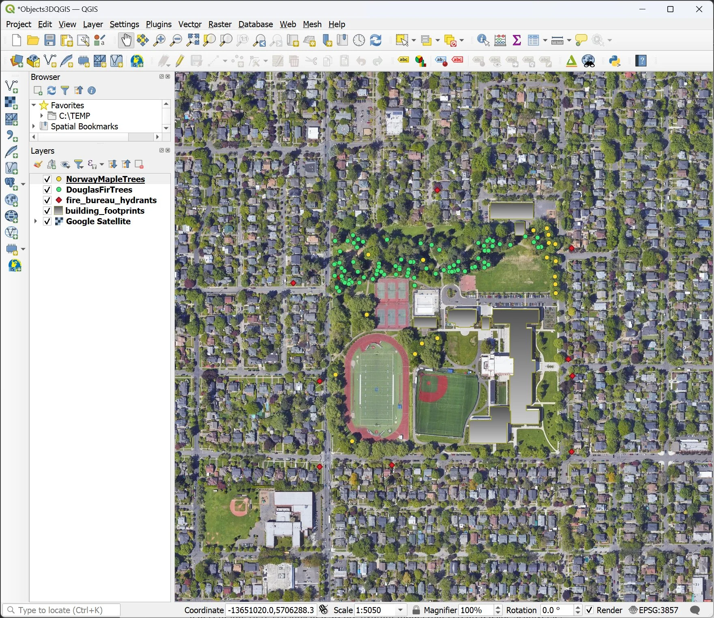Click the DouglasFirTrees layer name
This screenshot has height=618, width=714.
pos(99,189)
